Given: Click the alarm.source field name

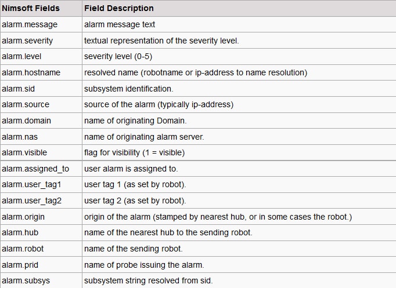Looking at the screenshot, I should coord(26,104).
